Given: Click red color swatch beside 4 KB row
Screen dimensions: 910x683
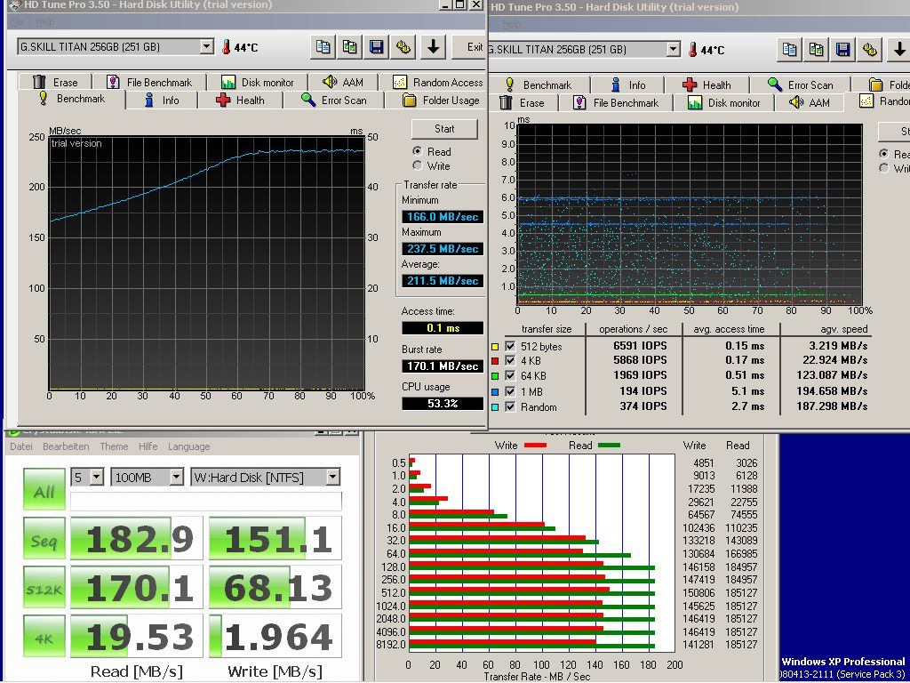Looking at the screenshot, I should coord(495,362).
